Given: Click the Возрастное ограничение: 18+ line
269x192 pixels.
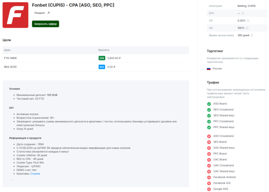Looking at the screenshot, I should 35,118.
